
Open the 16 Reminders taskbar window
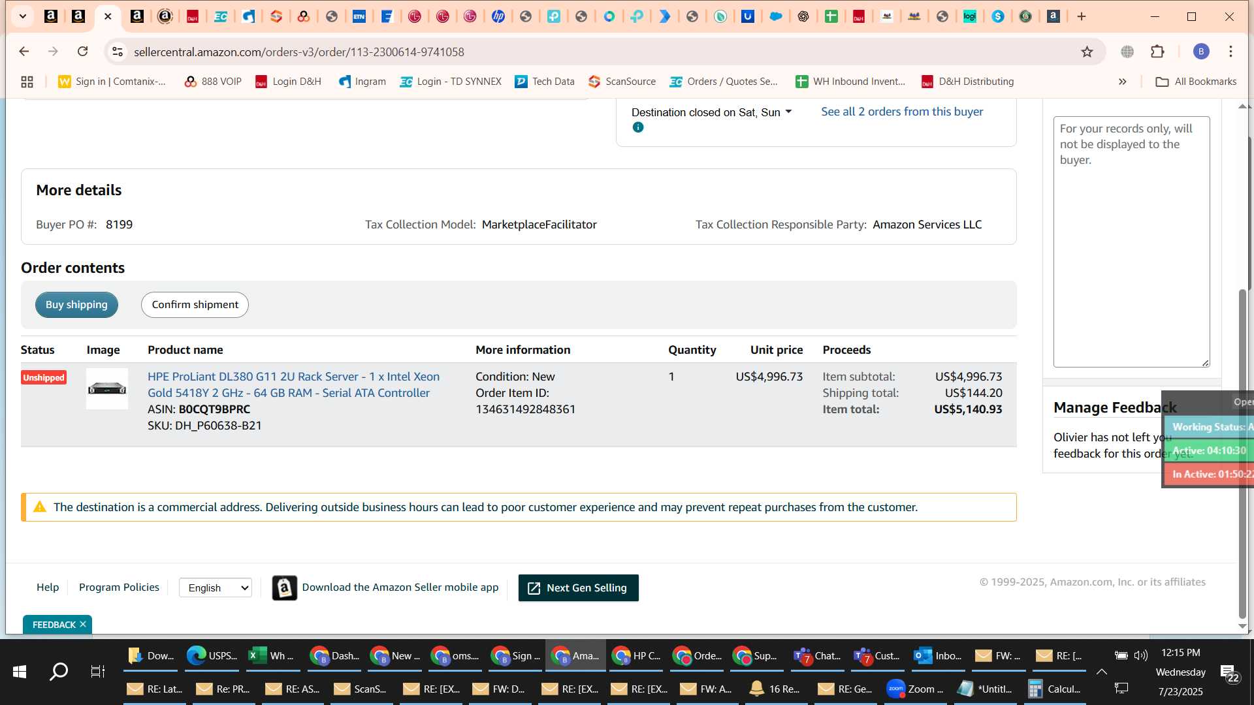(x=775, y=689)
